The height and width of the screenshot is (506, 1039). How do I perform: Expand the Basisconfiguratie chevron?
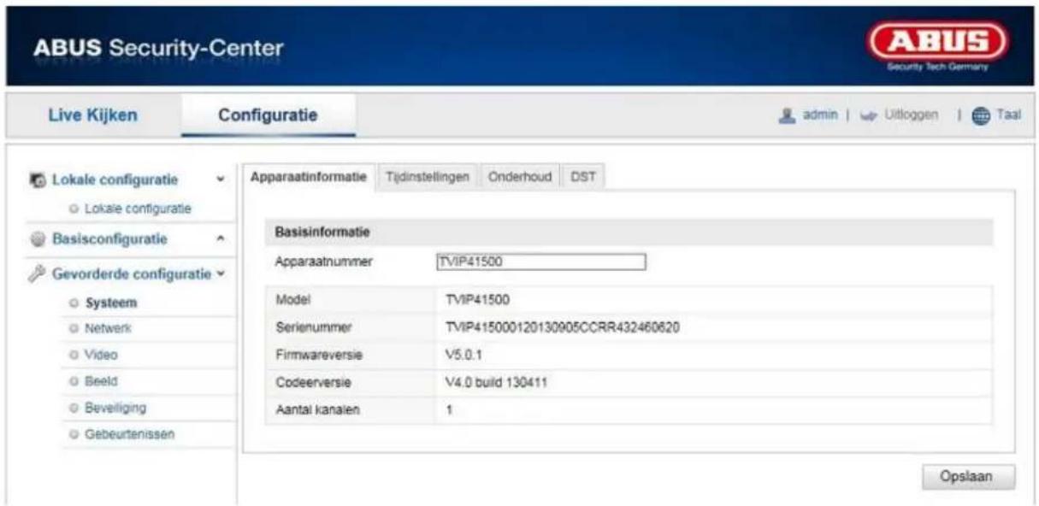click(x=221, y=238)
